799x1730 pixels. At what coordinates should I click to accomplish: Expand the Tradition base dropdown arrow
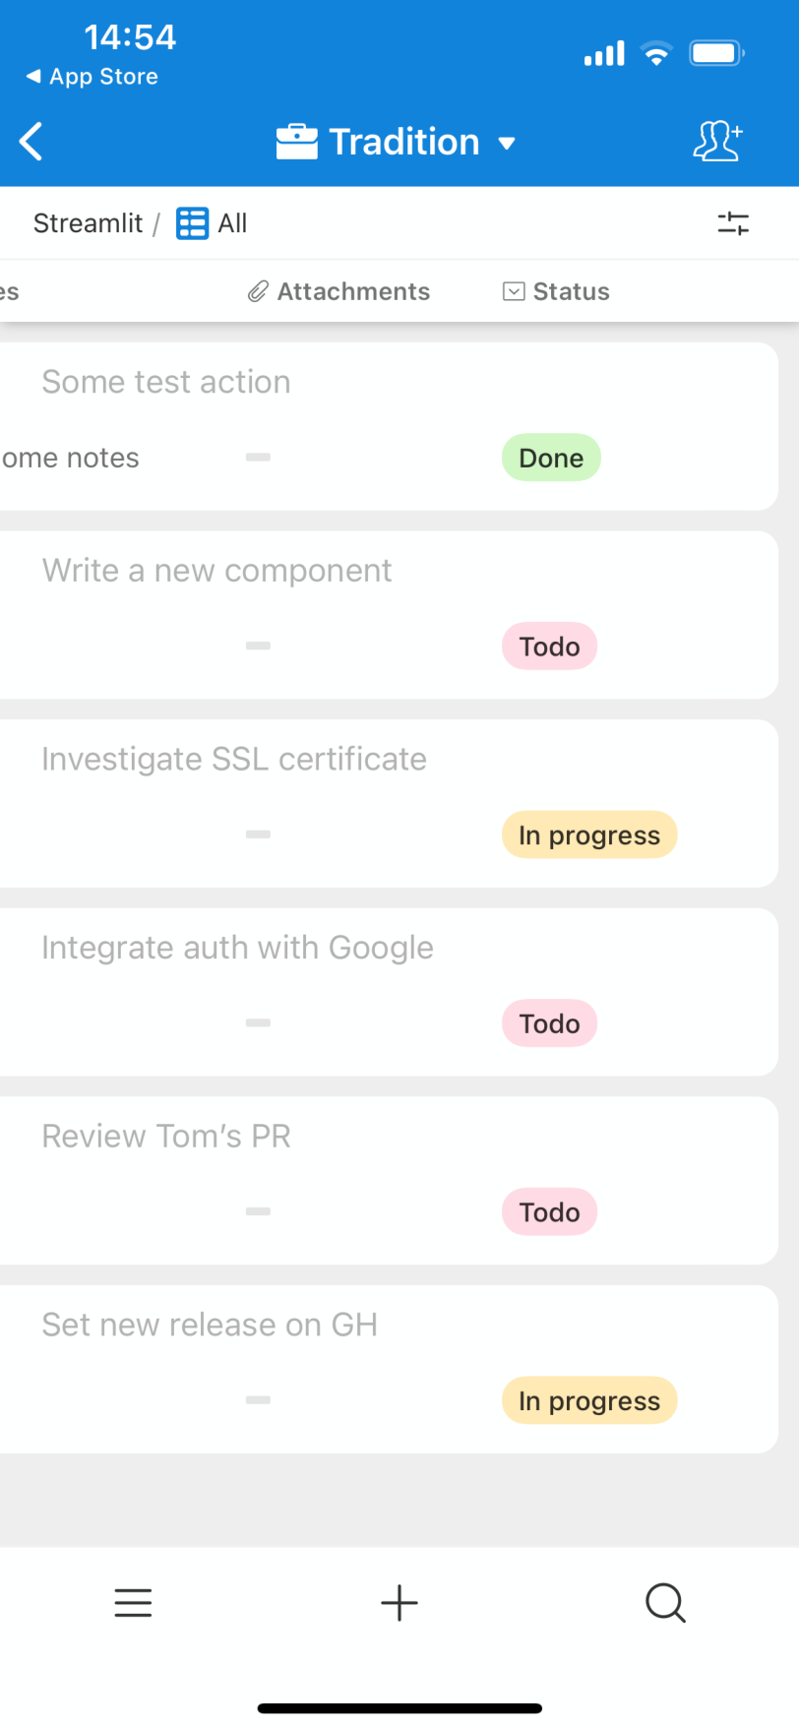[507, 144]
